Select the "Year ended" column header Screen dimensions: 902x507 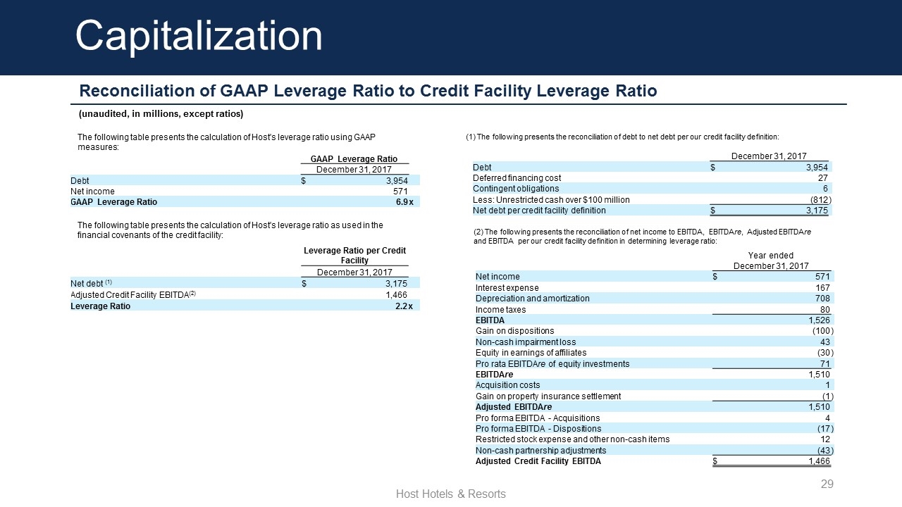772,256
